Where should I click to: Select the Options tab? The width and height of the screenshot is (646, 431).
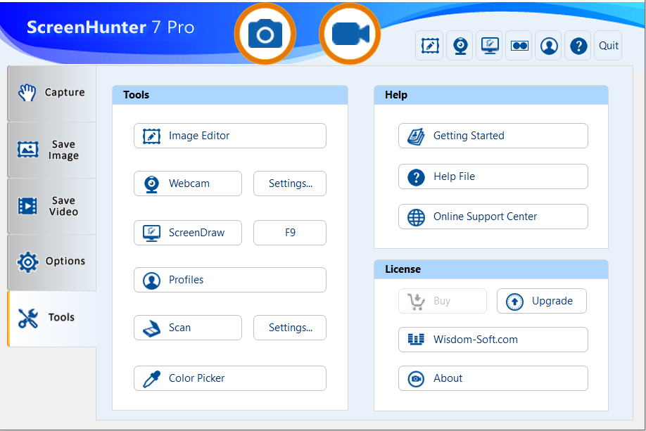click(x=52, y=262)
